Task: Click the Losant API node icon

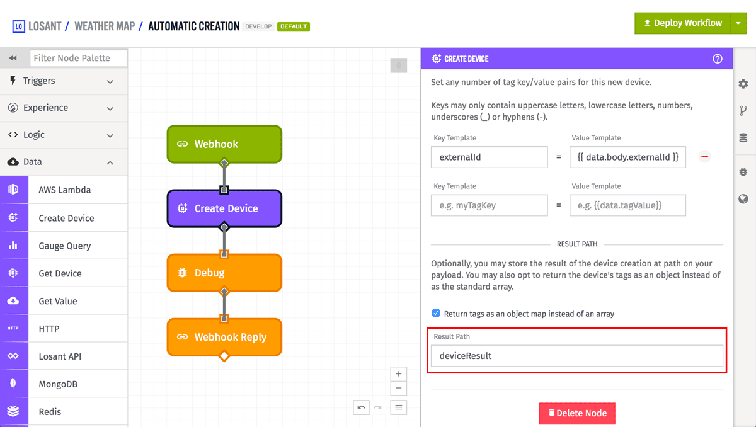Action: tap(13, 356)
